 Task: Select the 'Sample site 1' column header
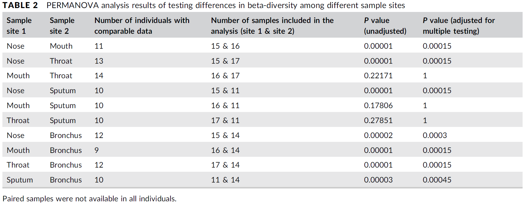pyautogui.click(x=19, y=26)
